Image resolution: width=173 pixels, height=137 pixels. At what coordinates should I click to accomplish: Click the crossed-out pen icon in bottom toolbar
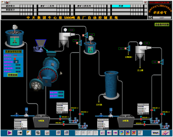click(x=155, y=133)
